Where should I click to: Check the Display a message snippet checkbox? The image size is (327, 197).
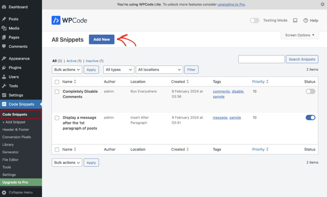(x=57, y=118)
